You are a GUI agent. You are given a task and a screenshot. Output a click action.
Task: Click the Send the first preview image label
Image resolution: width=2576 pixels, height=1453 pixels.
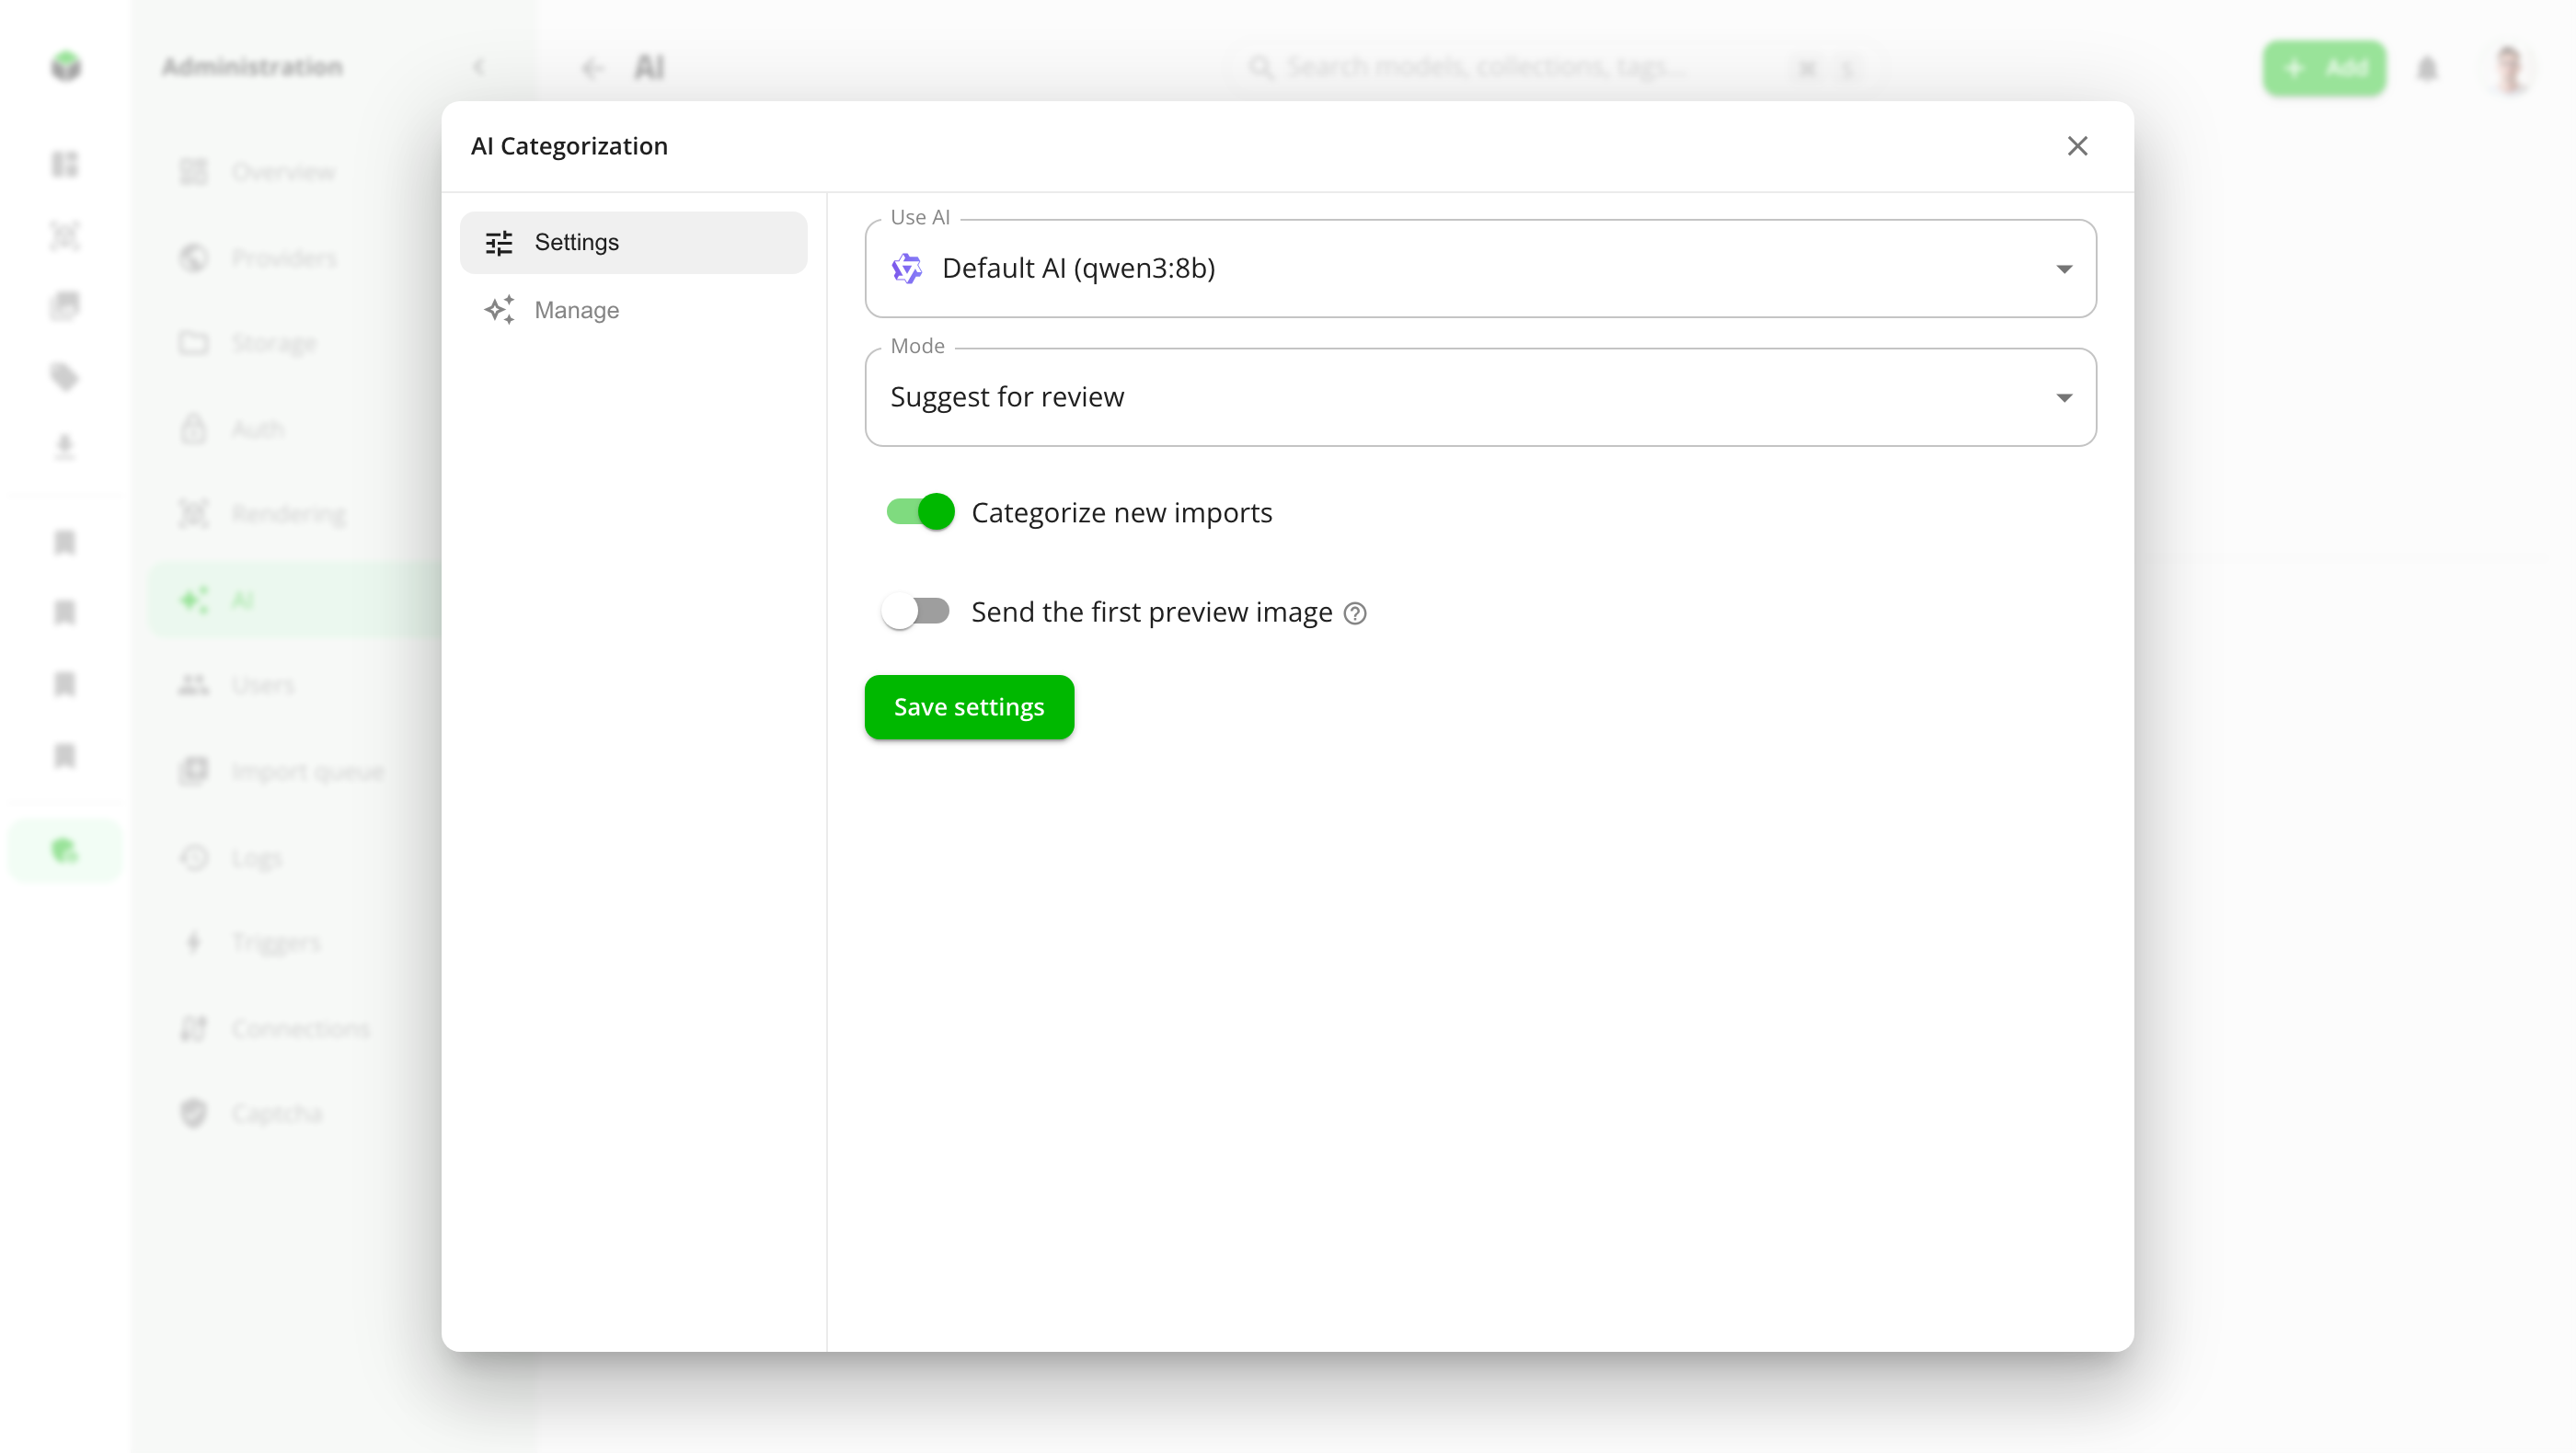pyautogui.click(x=1151, y=612)
